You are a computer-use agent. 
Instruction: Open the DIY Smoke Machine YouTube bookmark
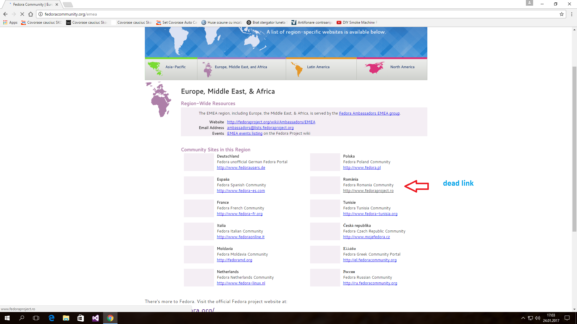pos(357,22)
